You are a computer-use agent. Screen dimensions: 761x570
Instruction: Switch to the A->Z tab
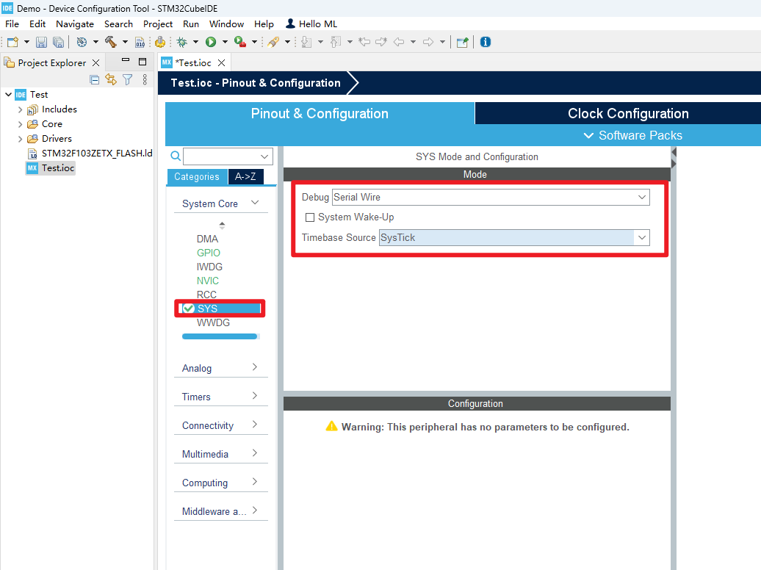(x=245, y=177)
